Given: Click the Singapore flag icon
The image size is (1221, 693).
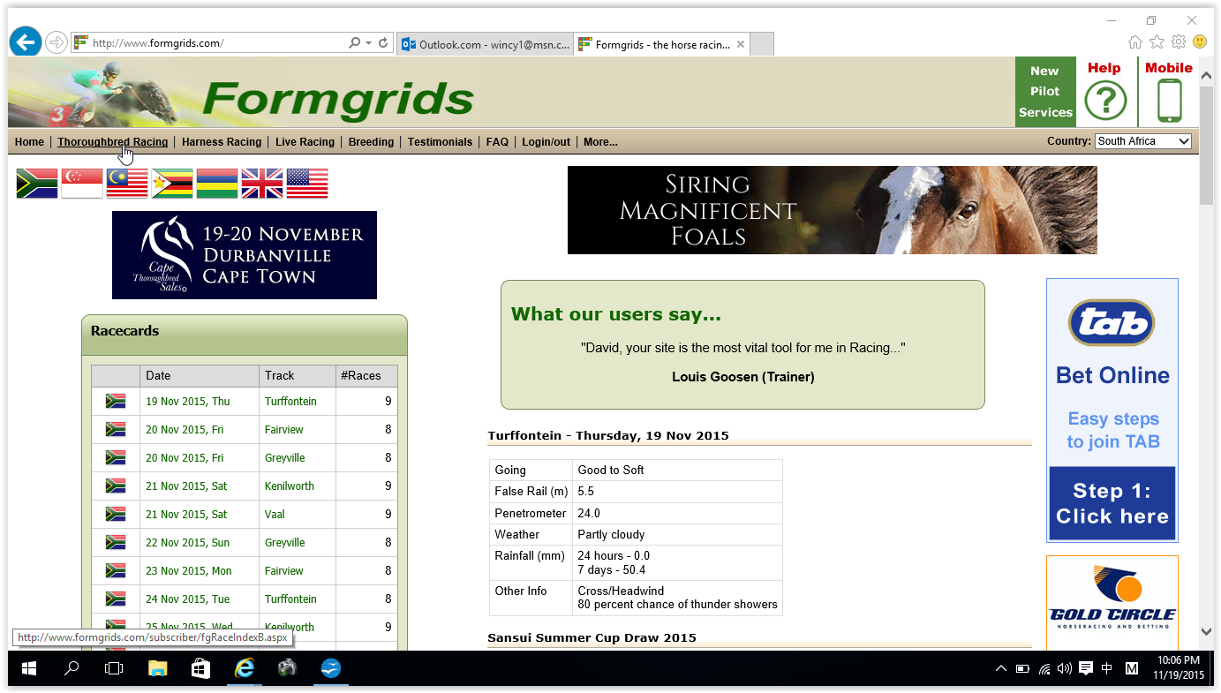Looking at the screenshot, I should [x=82, y=184].
